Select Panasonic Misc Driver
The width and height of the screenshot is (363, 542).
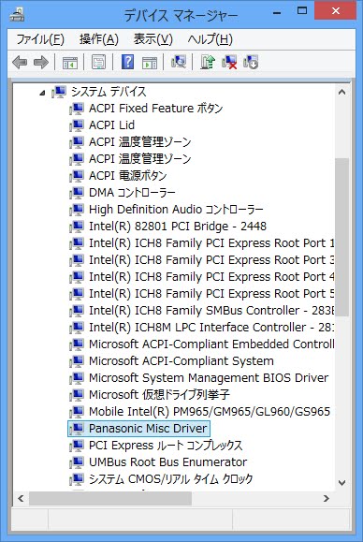pyautogui.click(x=148, y=429)
